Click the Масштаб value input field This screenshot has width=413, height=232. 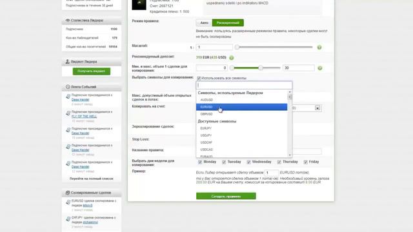point(214,47)
